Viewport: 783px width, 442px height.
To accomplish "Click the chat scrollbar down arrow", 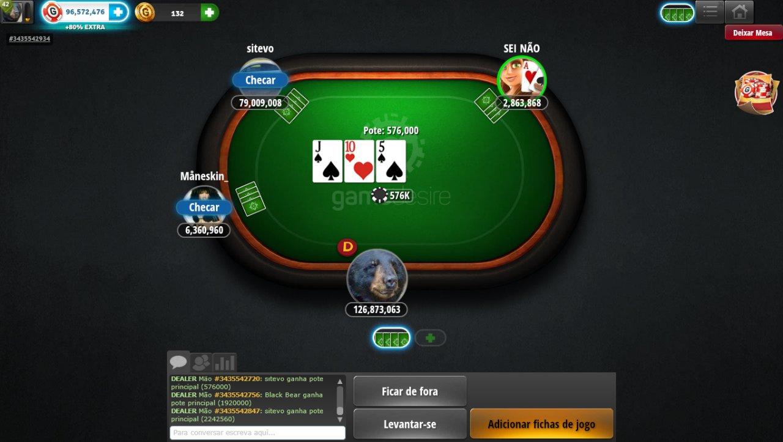I will point(340,419).
